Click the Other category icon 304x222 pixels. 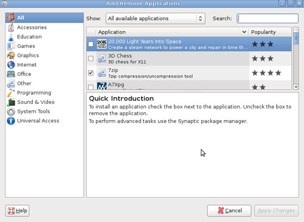pos(11,84)
